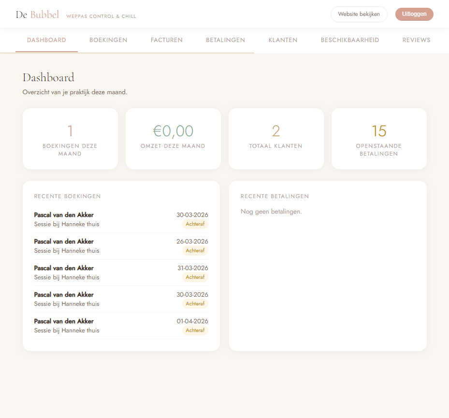
Task: Select the Totaal klanten card
Action: pyautogui.click(x=276, y=139)
